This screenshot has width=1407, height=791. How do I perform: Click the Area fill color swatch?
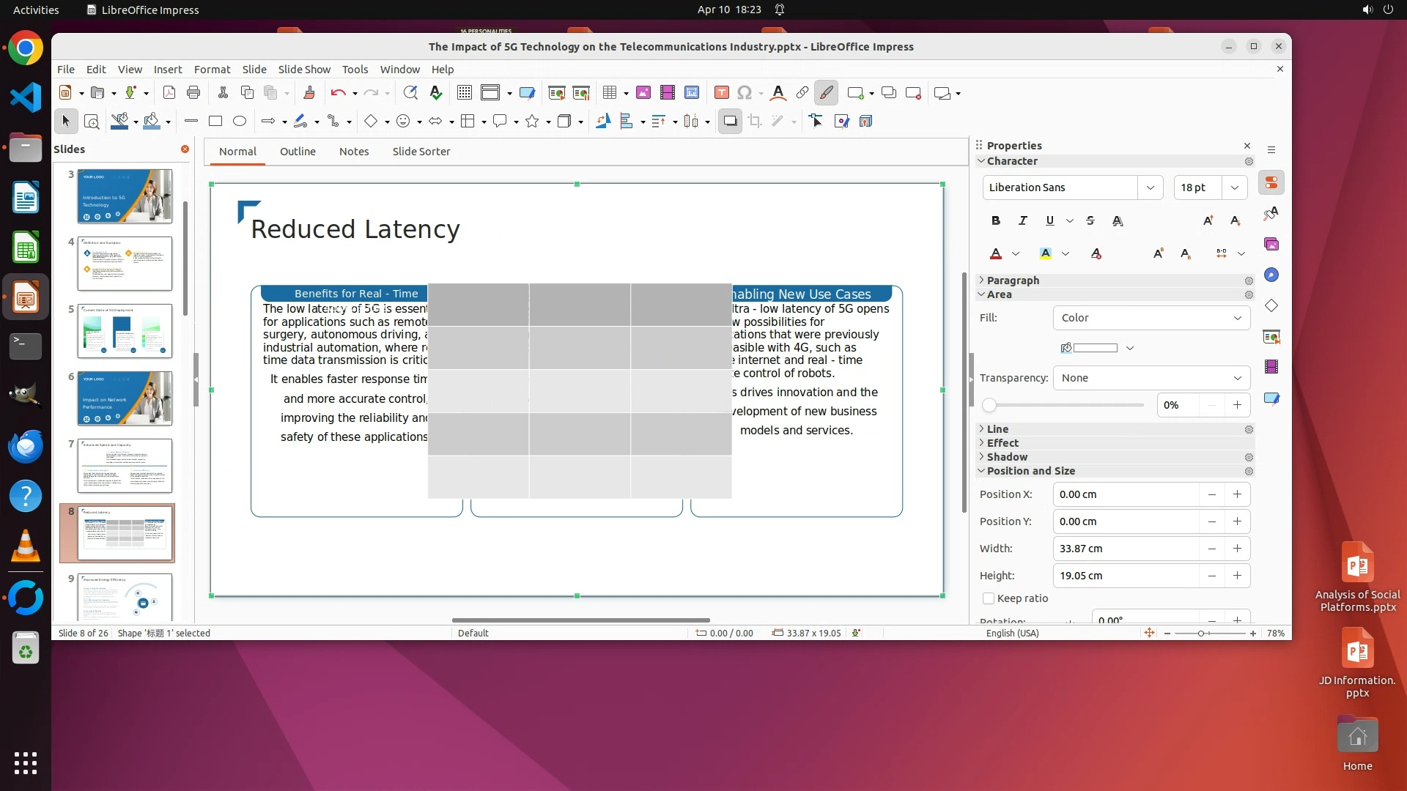[x=1095, y=348]
